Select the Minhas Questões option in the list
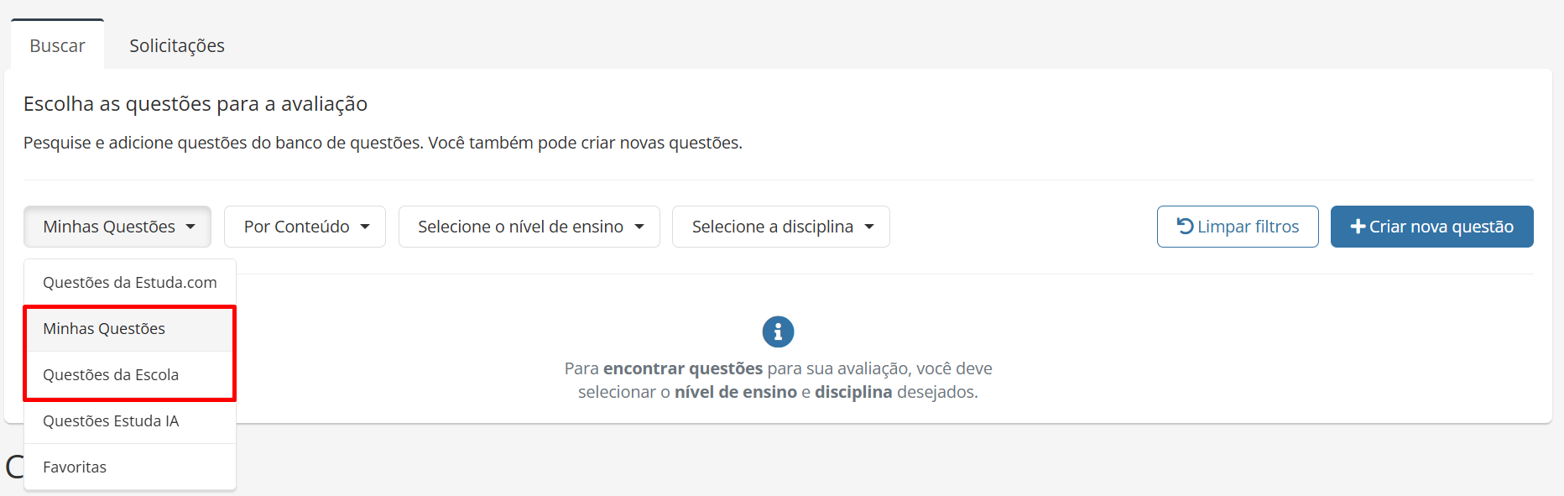1564x496 pixels. click(104, 329)
